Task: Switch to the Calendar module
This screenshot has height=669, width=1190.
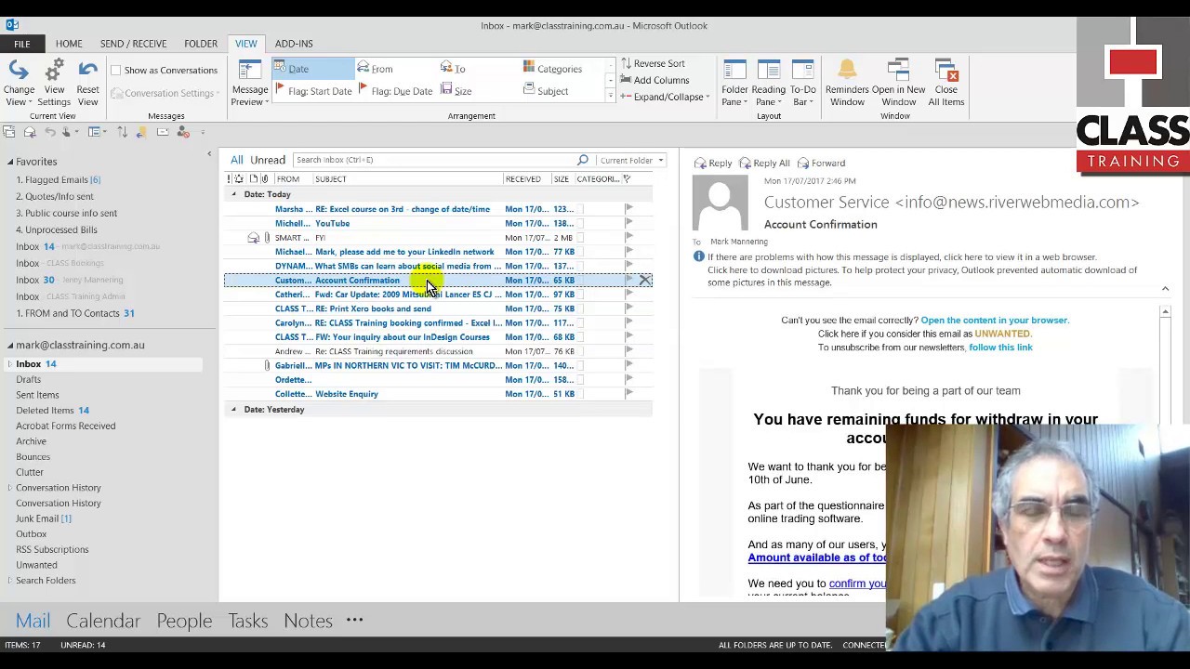Action: pos(103,621)
